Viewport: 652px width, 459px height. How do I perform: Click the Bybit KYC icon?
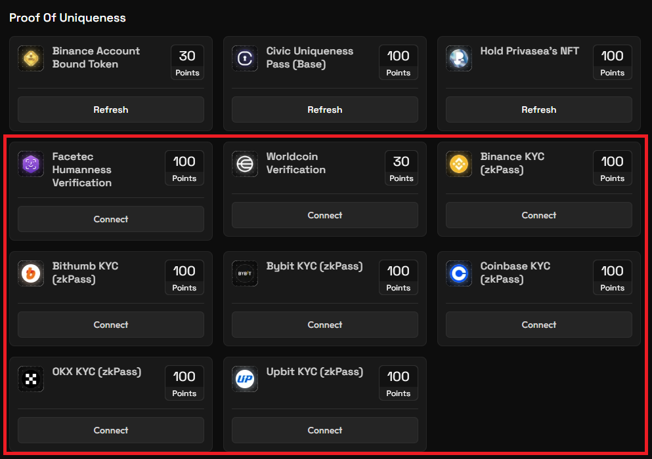click(245, 273)
